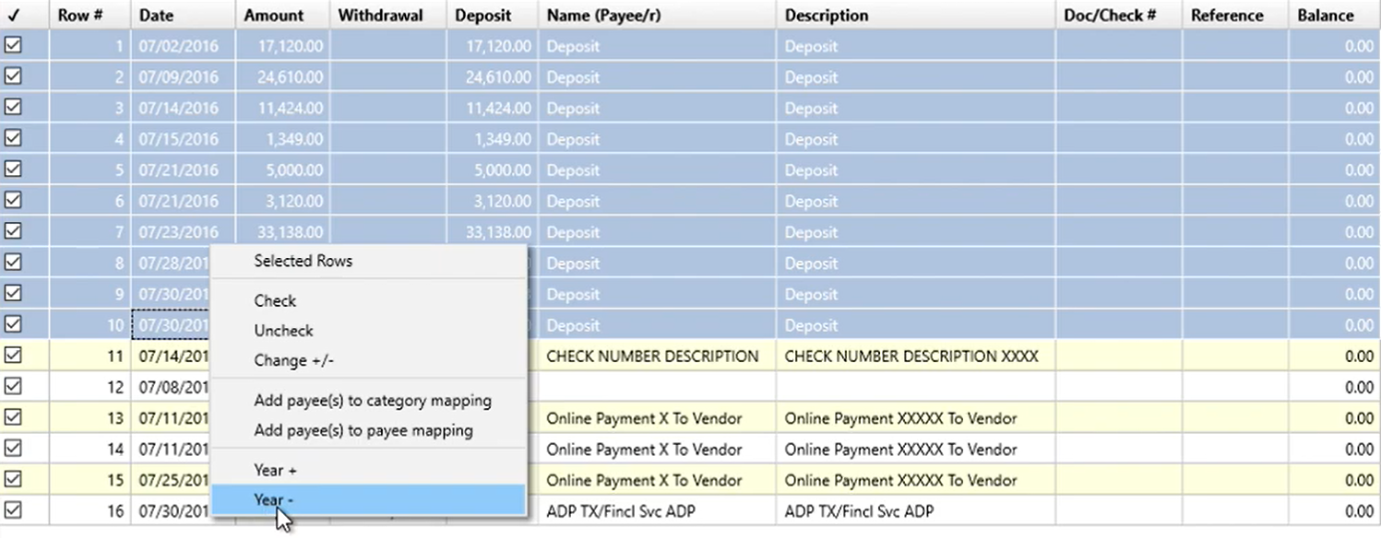The height and width of the screenshot is (538, 1381).
Task: Click the amount cell 11,424.00
Action: coord(282,108)
